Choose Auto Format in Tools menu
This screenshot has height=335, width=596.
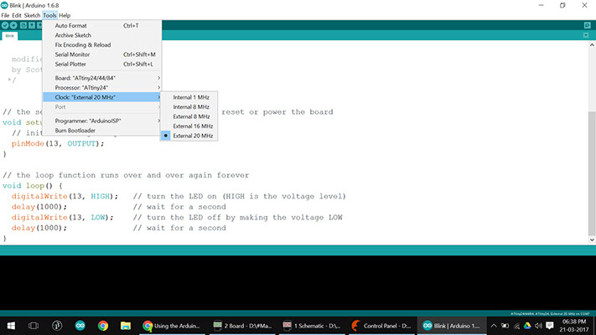[102, 25]
